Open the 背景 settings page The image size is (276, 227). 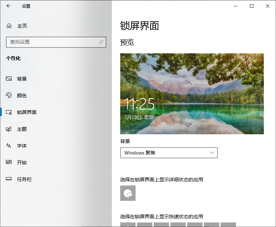56,78
